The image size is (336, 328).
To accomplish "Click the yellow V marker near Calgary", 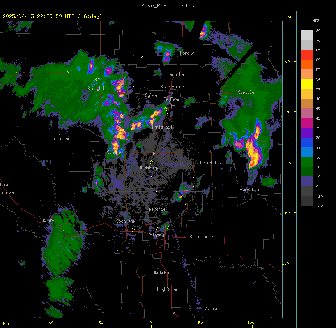I will click(x=167, y=227).
